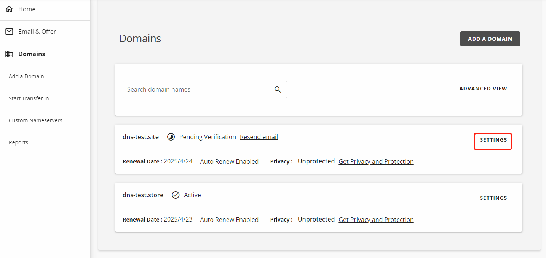Screen dimensions: 546x258
Task: Click the dns-test.site domain name
Action: 140,137
